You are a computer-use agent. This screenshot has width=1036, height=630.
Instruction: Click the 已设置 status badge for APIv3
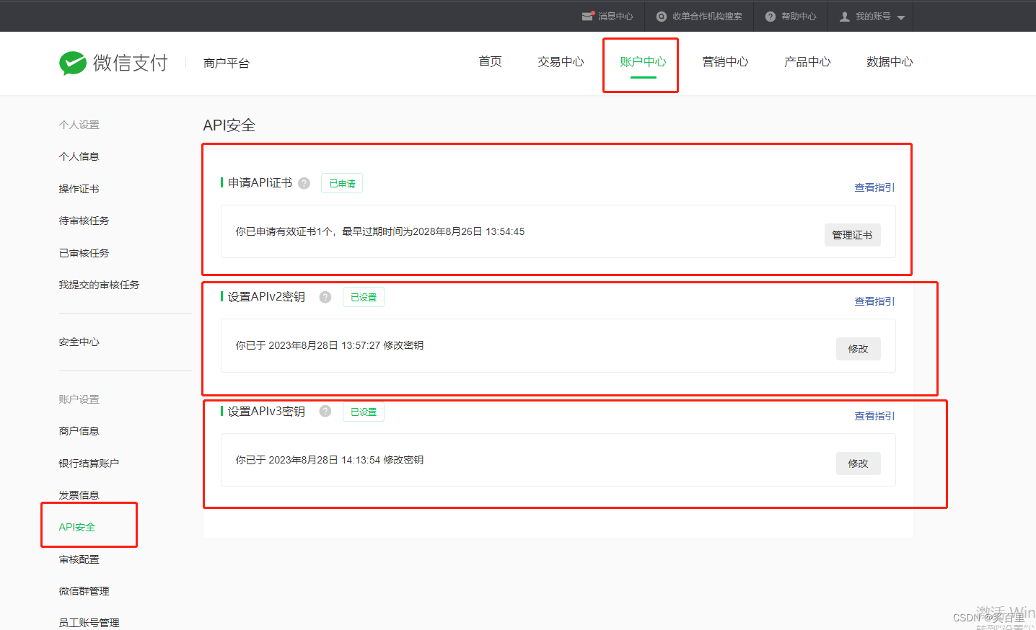pos(363,411)
